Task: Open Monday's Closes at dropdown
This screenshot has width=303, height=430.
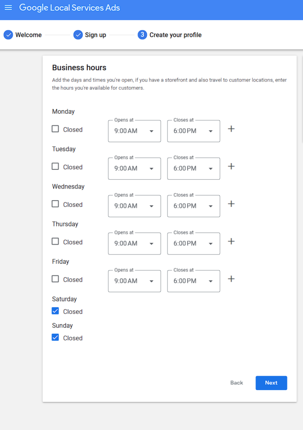Action: point(194,131)
